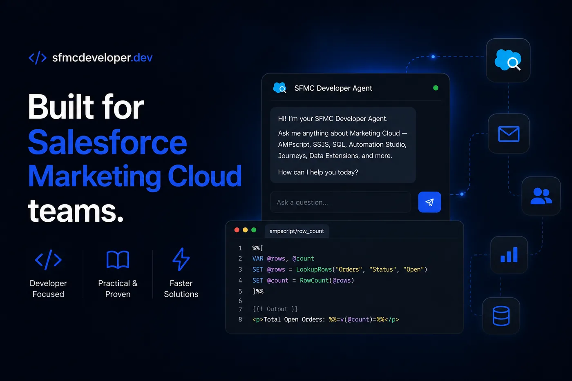Click the "How can I help you today?" text
This screenshot has width=572, height=381.
coord(318,172)
